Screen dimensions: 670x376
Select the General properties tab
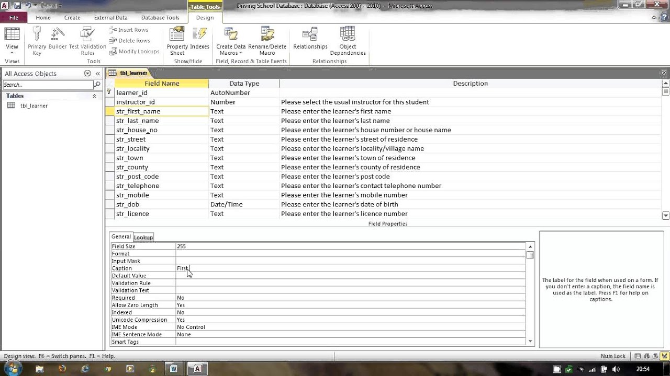point(121,237)
